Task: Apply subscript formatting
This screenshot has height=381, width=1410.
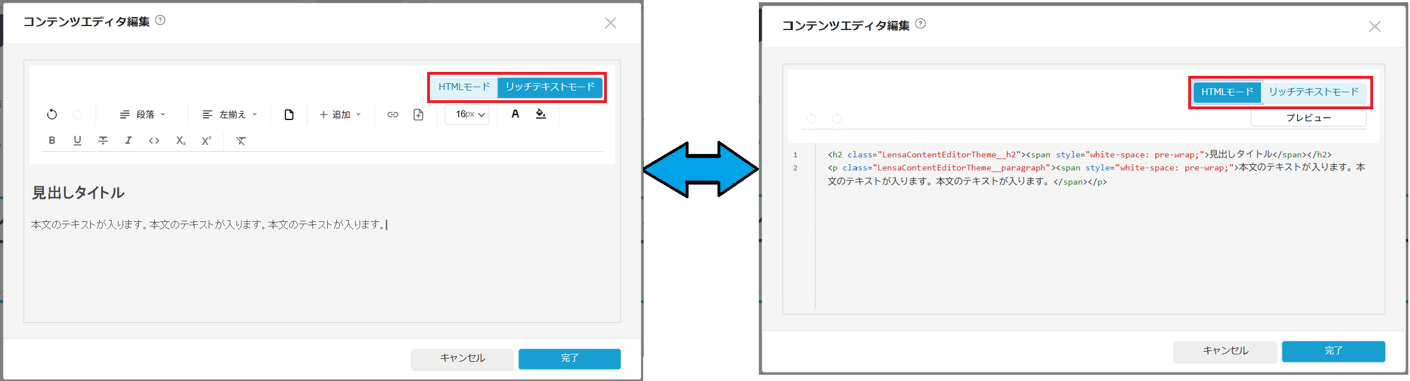Action: point(180,140)
